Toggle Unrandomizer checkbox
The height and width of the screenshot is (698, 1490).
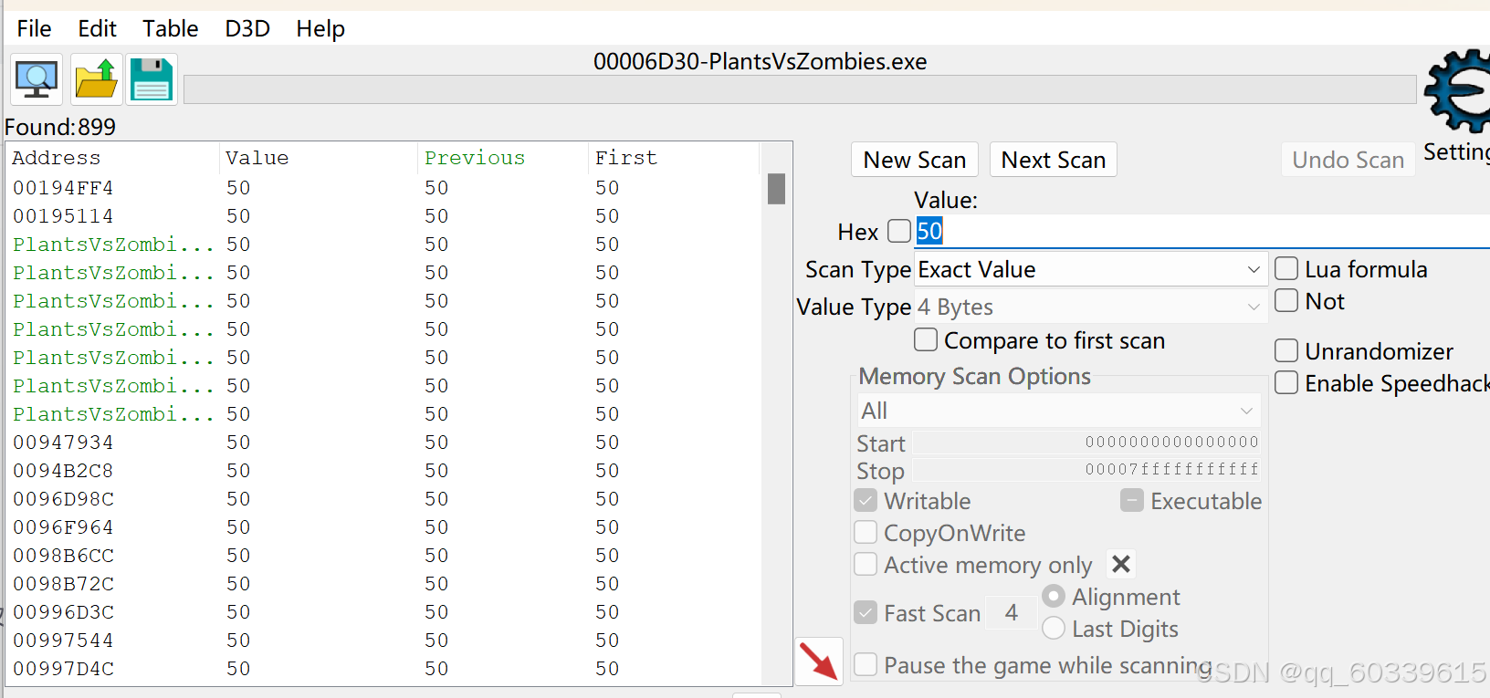pyautogui.click(x=1286, y=350)
